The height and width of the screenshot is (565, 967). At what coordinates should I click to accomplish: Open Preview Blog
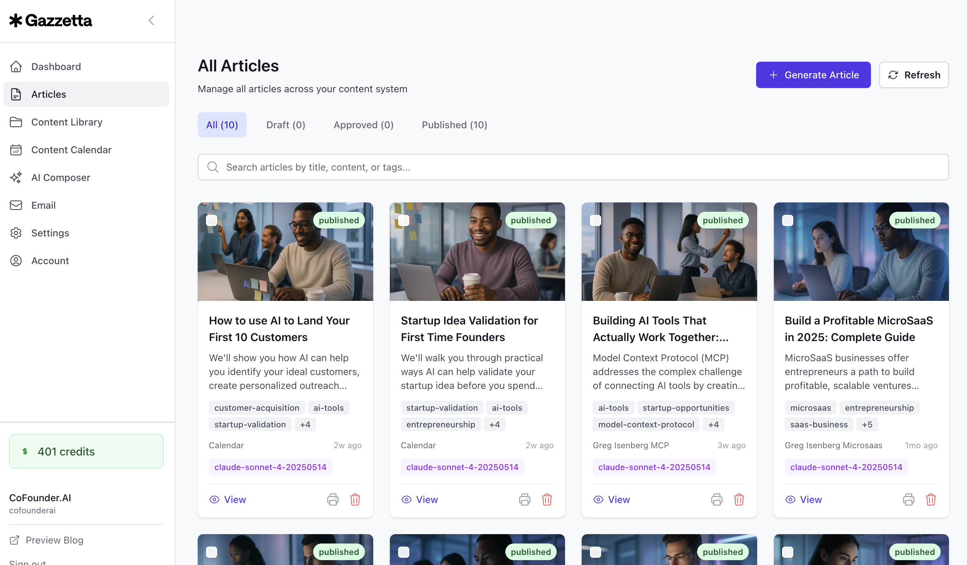pyautogui.click(x=54, y=540)
